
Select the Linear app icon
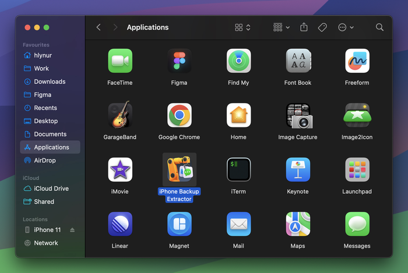(x=120, y=224)
